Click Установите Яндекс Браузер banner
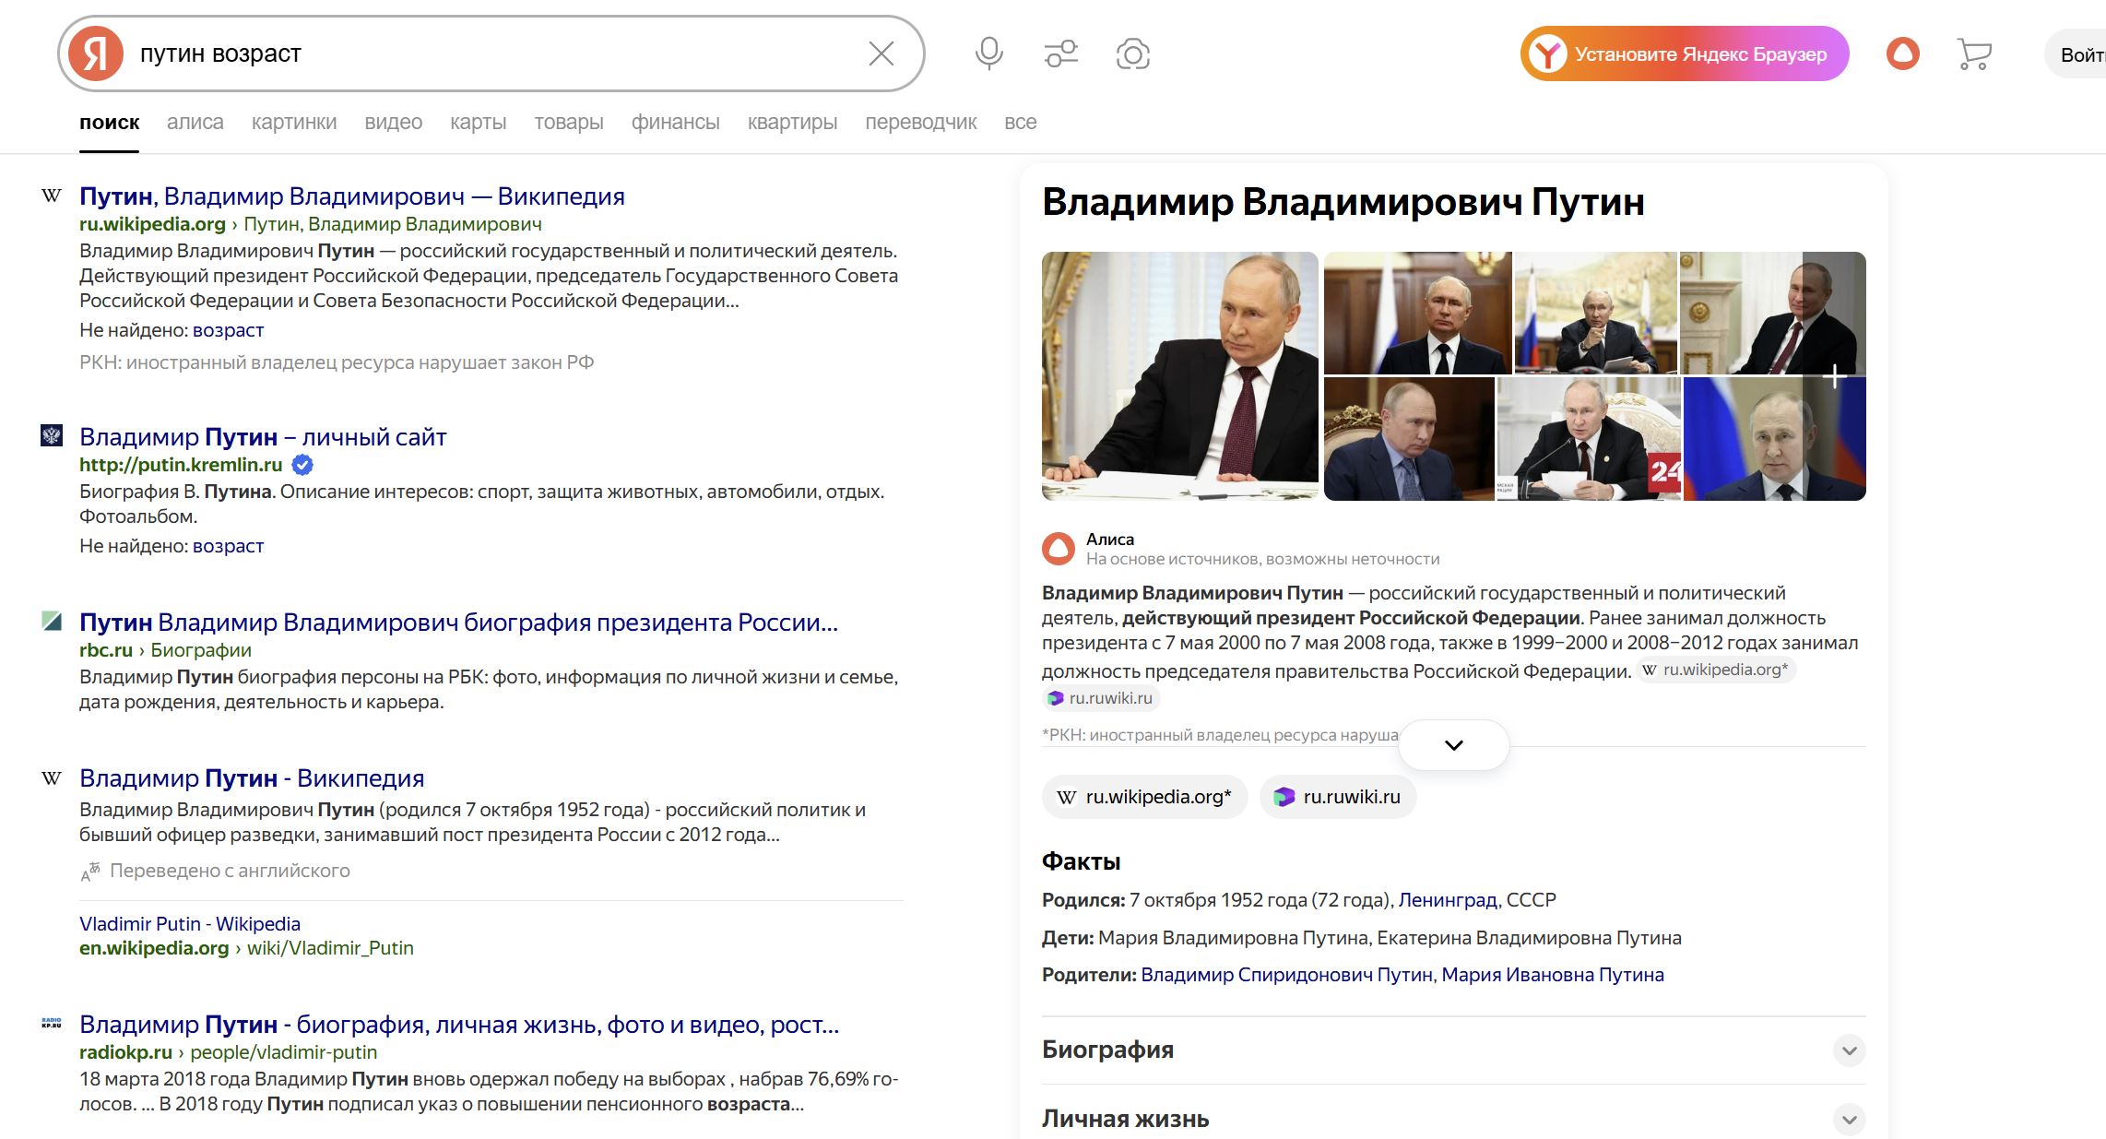This screenshot has height=1139, width=2106. pyautogui.click(x=1685, y=53)
